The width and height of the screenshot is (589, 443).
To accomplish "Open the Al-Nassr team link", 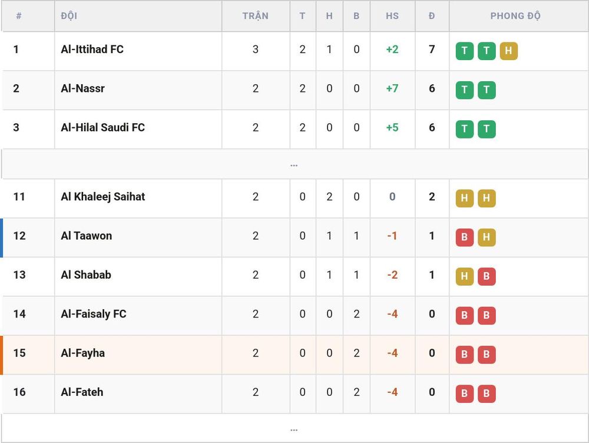I will coord(82,88).
